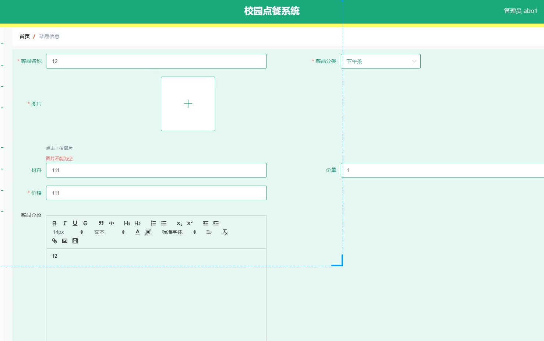The image size is (544, 341).
Task: Toggle italic formatting in the editor
Action: click(65, 223)
